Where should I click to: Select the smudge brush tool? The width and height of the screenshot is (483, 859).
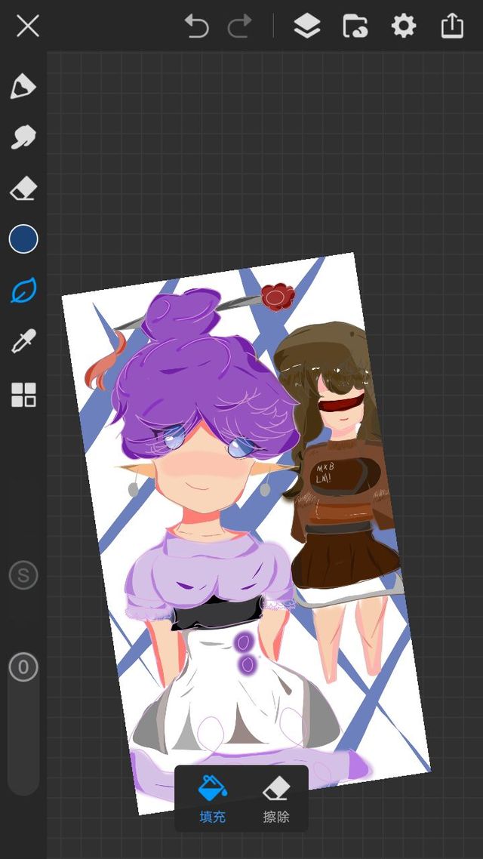pos(23,137)
